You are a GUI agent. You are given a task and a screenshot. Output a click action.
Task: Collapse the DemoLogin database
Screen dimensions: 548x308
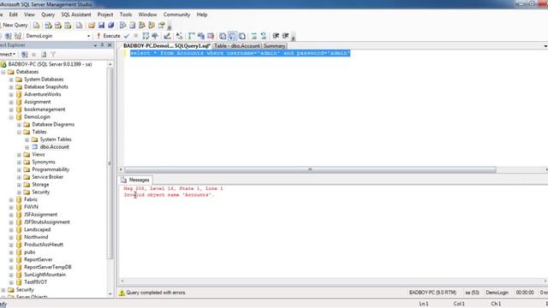pyautogui.click(x=11, y=117)
